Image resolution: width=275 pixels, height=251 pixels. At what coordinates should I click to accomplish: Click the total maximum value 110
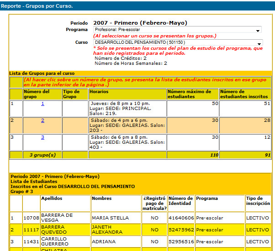click(214, 155)
